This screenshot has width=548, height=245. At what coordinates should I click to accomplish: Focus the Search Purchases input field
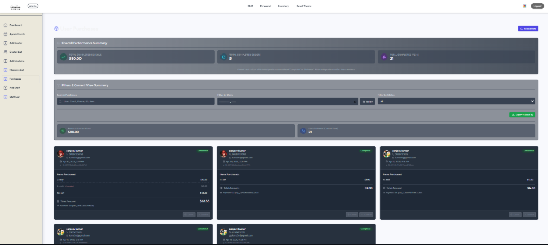136,101
